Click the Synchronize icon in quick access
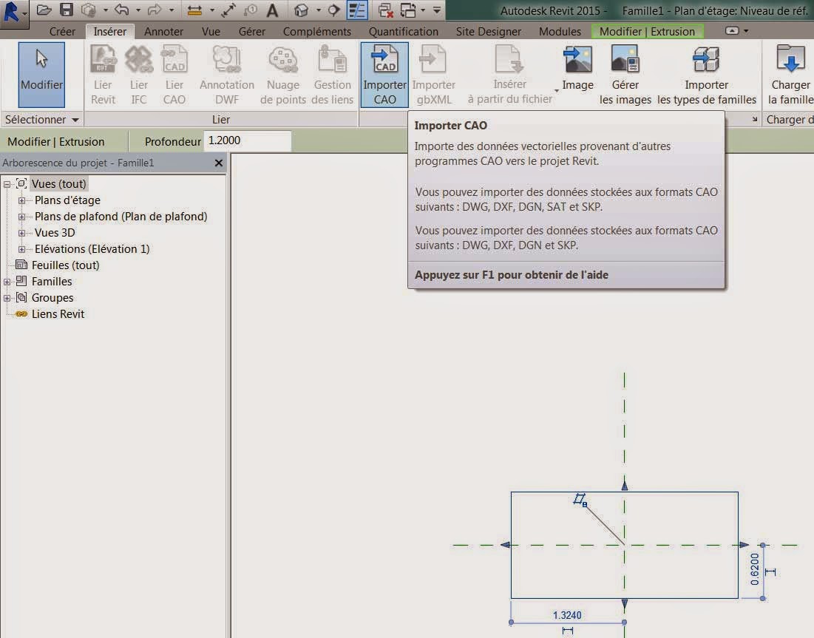The image size is (814, 638). 89,10
